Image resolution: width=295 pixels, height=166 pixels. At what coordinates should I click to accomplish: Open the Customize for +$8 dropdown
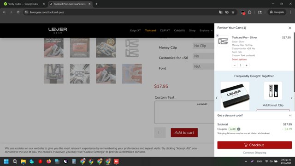[203, 56]
